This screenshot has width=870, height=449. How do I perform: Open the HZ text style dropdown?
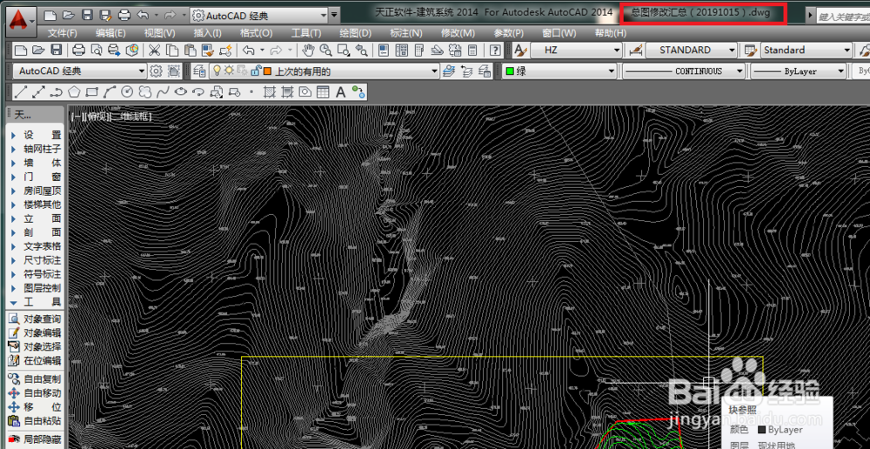[577, 50]
